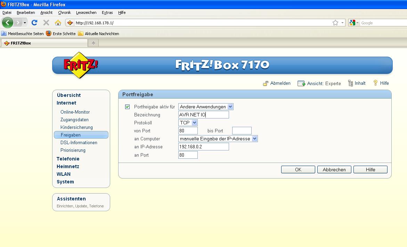This screenshot has height=247, width=407.
Task: Open the Hilfe link in top bar
Action: click(384, 83)
